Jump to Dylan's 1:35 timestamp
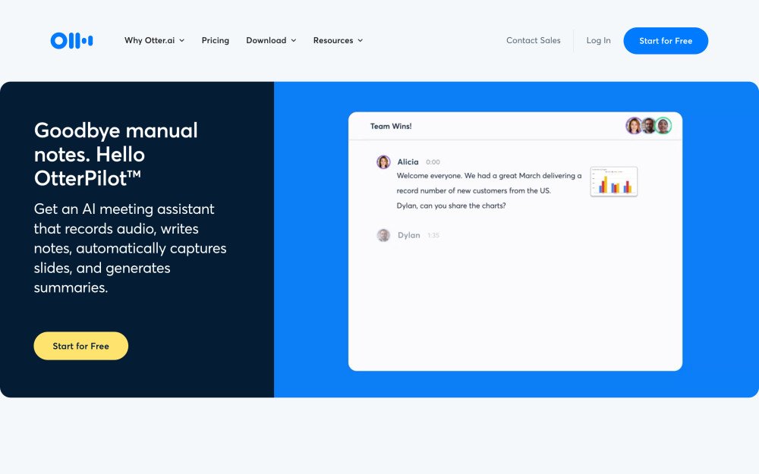Image resolution: width=759 pixels, height=474 pixels. point(433,236)
